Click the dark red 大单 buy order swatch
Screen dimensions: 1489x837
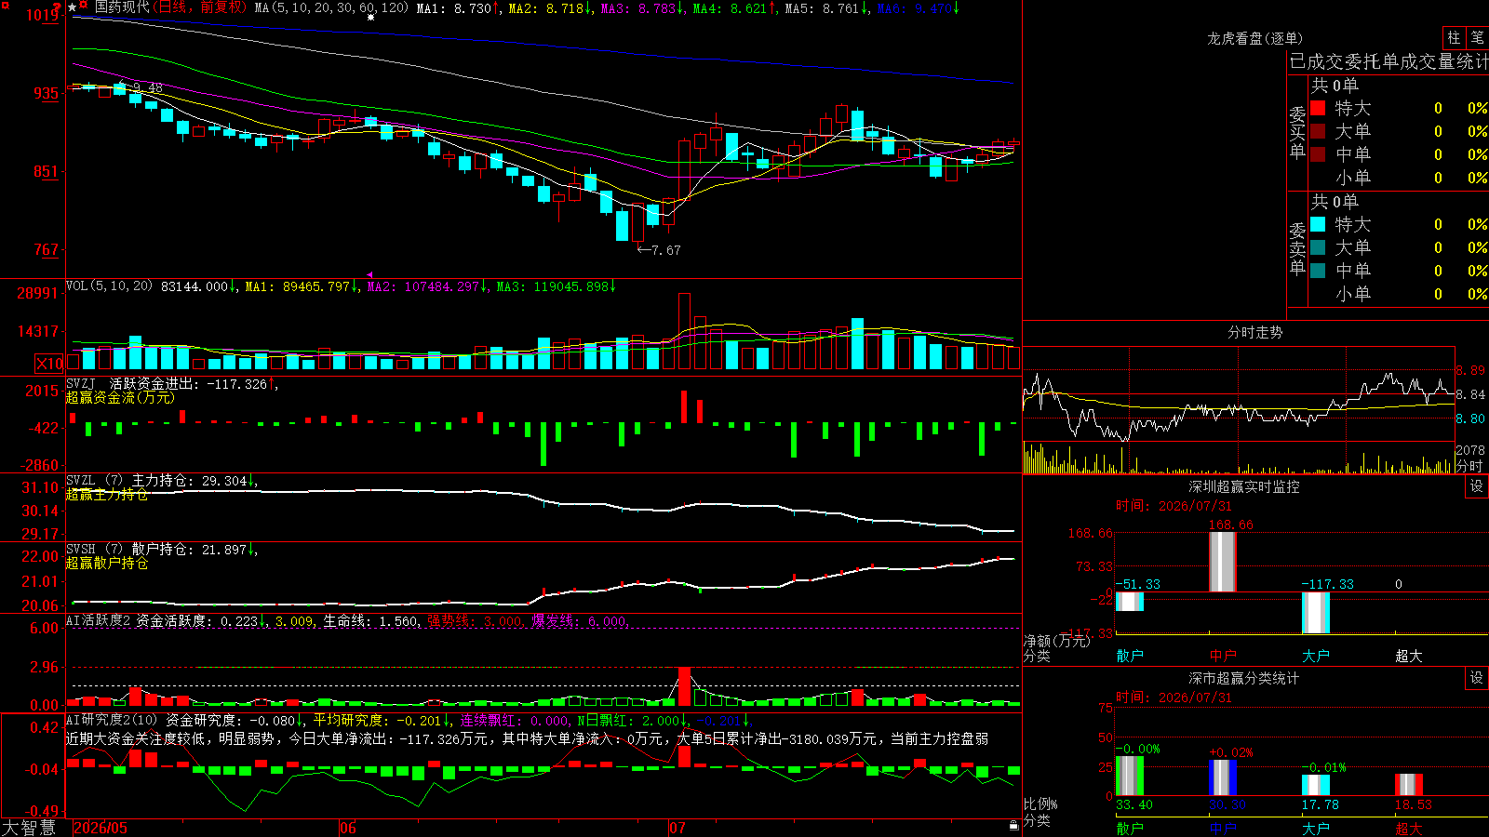[x=1318, y=131]
